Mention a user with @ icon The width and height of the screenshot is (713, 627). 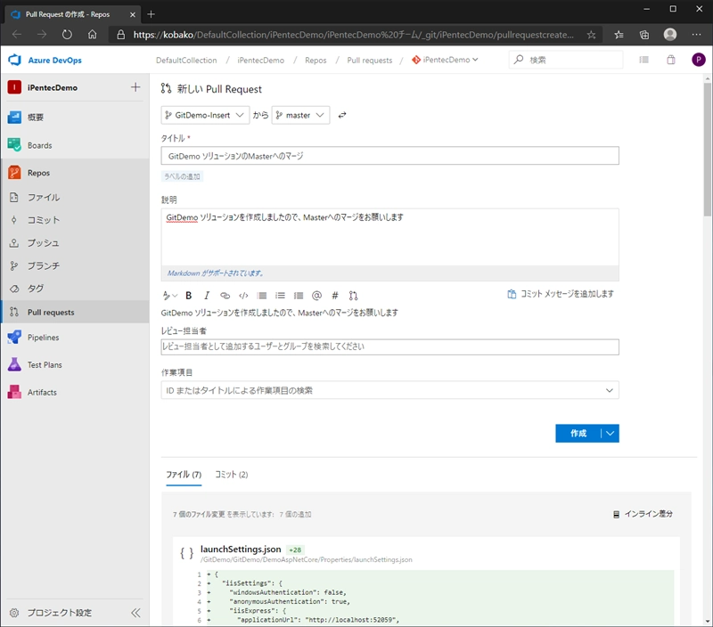(317, 296)
